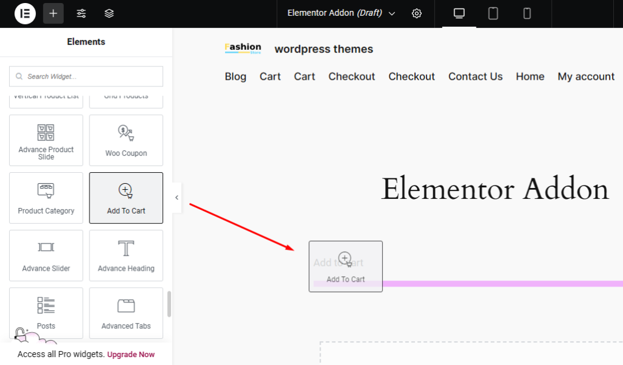
Task: Click the Elements panel scrollbar thumb
Action: (x=169, y=304)
